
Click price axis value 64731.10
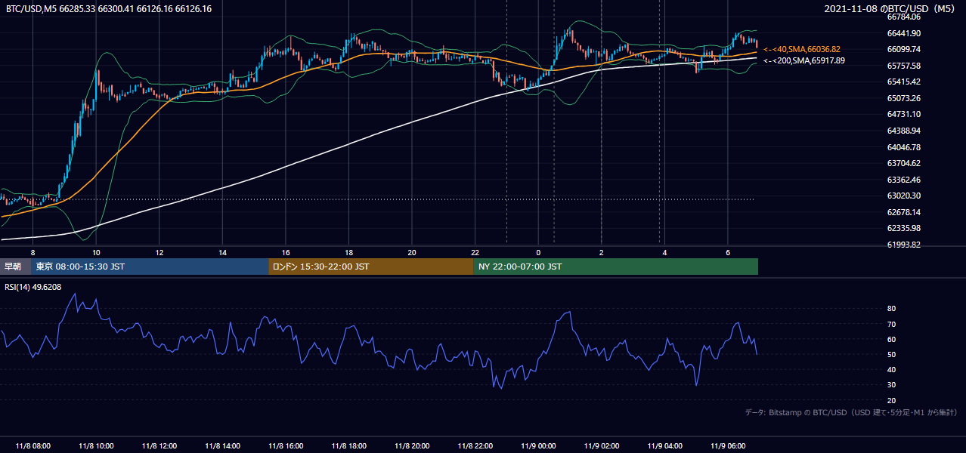pos(903,114)
